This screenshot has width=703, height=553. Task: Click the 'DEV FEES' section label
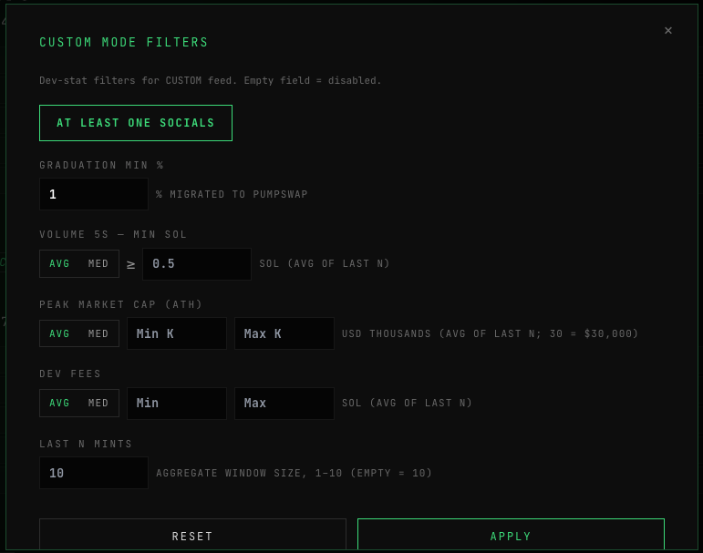tap(70, 374)
